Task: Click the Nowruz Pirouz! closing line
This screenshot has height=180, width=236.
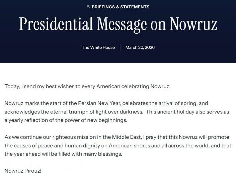Action: 23,171
